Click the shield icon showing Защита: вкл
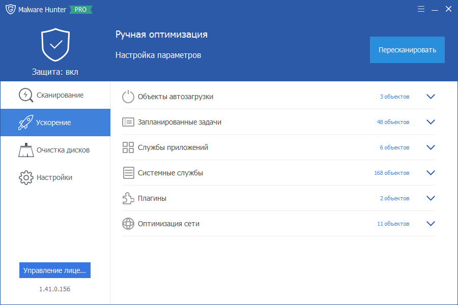The height and width of the screenshot is (305, 458). [54, 45]
